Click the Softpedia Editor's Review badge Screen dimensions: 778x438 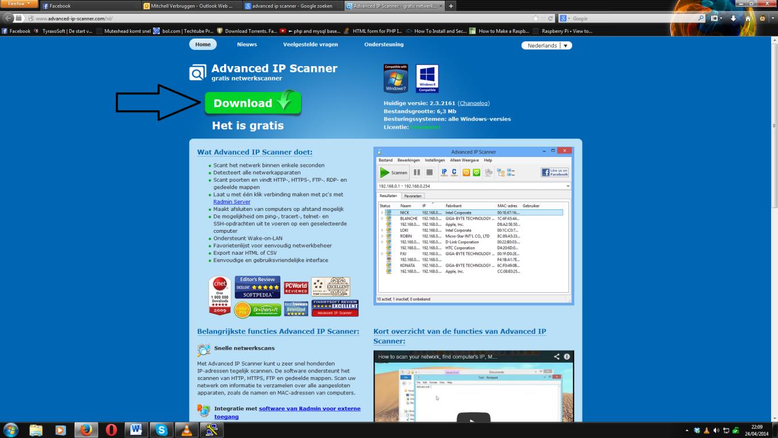pos(257,287)
